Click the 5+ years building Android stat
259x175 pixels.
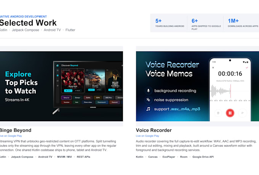click(169, 23)
